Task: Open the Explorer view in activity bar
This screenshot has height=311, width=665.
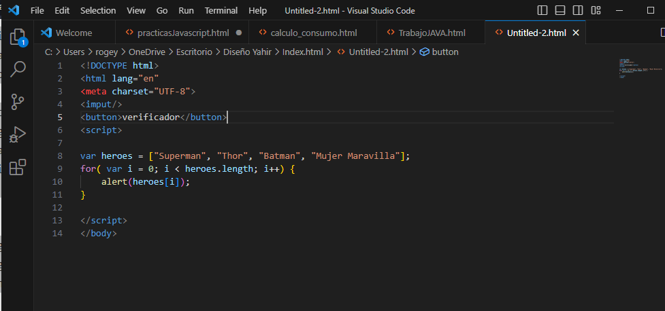Action: [18, 37]
